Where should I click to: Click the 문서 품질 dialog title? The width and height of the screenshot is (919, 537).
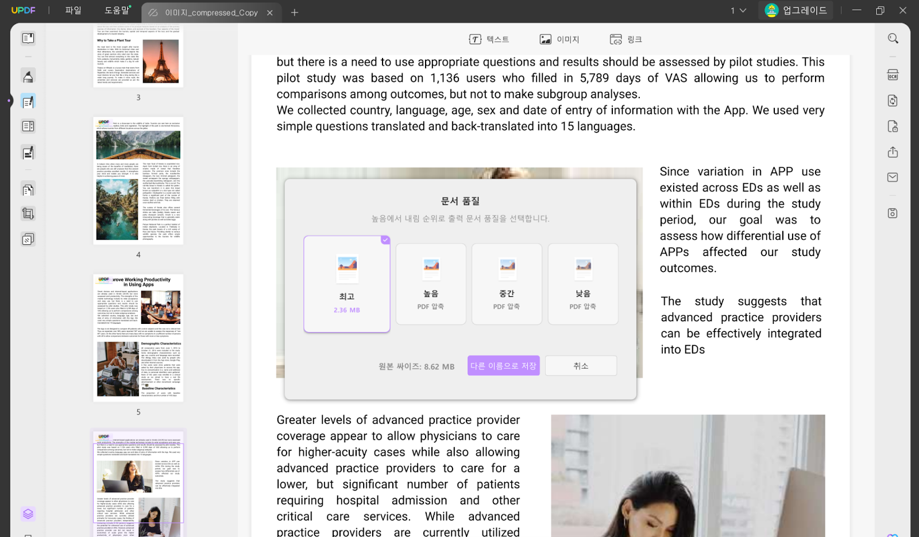(460, 201)
